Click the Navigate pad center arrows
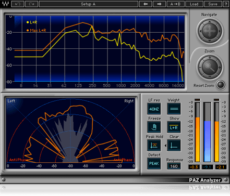The height and width of the screenshot is (196, 230). [210, 31]
